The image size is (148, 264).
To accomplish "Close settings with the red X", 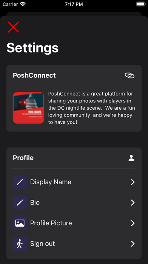I will point(13,27).
